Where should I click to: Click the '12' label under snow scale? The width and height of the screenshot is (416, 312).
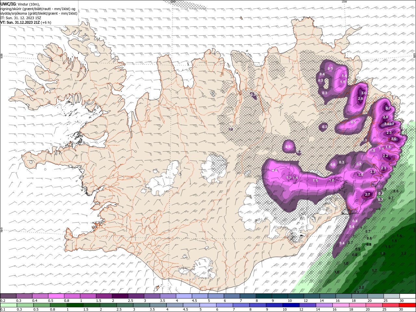point(306,301)
